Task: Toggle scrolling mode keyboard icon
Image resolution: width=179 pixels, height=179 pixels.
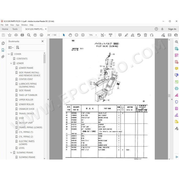Action: [x=110, y=35]
